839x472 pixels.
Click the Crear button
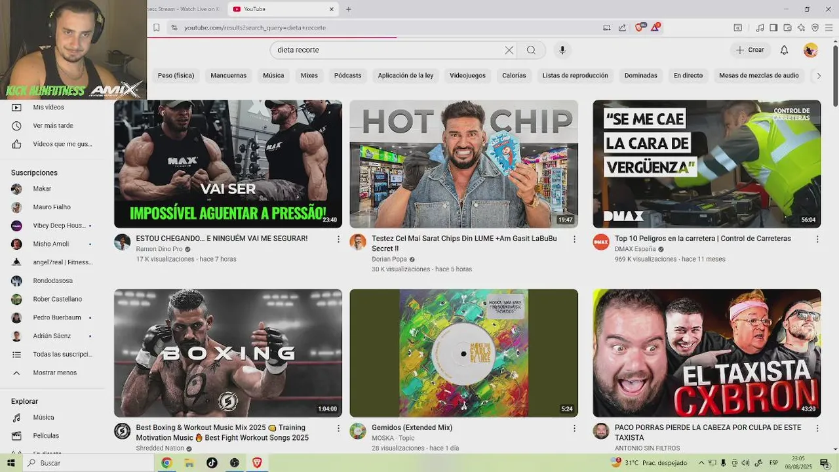(750, 50)
